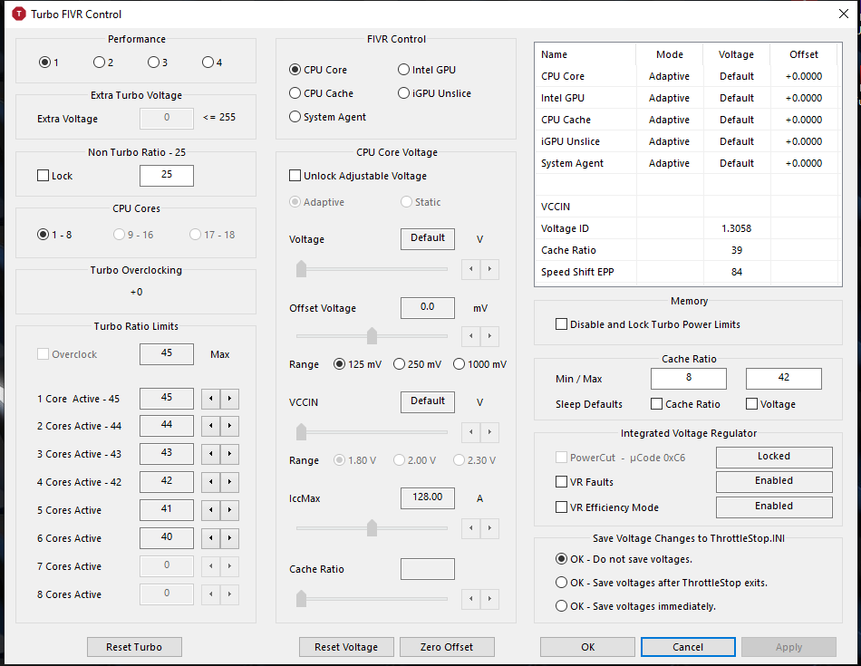Click the IccMax left arrow
This screenshot has height=666, width=861.
point(471,528)
